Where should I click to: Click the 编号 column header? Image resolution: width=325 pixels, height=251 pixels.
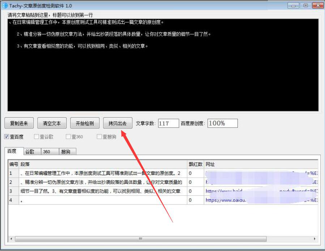pos(14,164)
